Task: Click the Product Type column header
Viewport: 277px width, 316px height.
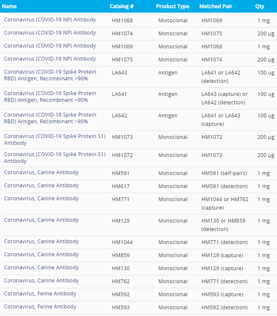Action: [x=173, y=6]
